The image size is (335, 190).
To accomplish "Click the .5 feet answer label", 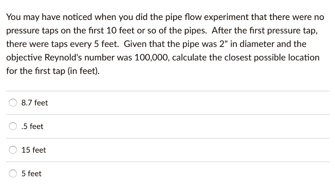I will click(x=32, y=126).
